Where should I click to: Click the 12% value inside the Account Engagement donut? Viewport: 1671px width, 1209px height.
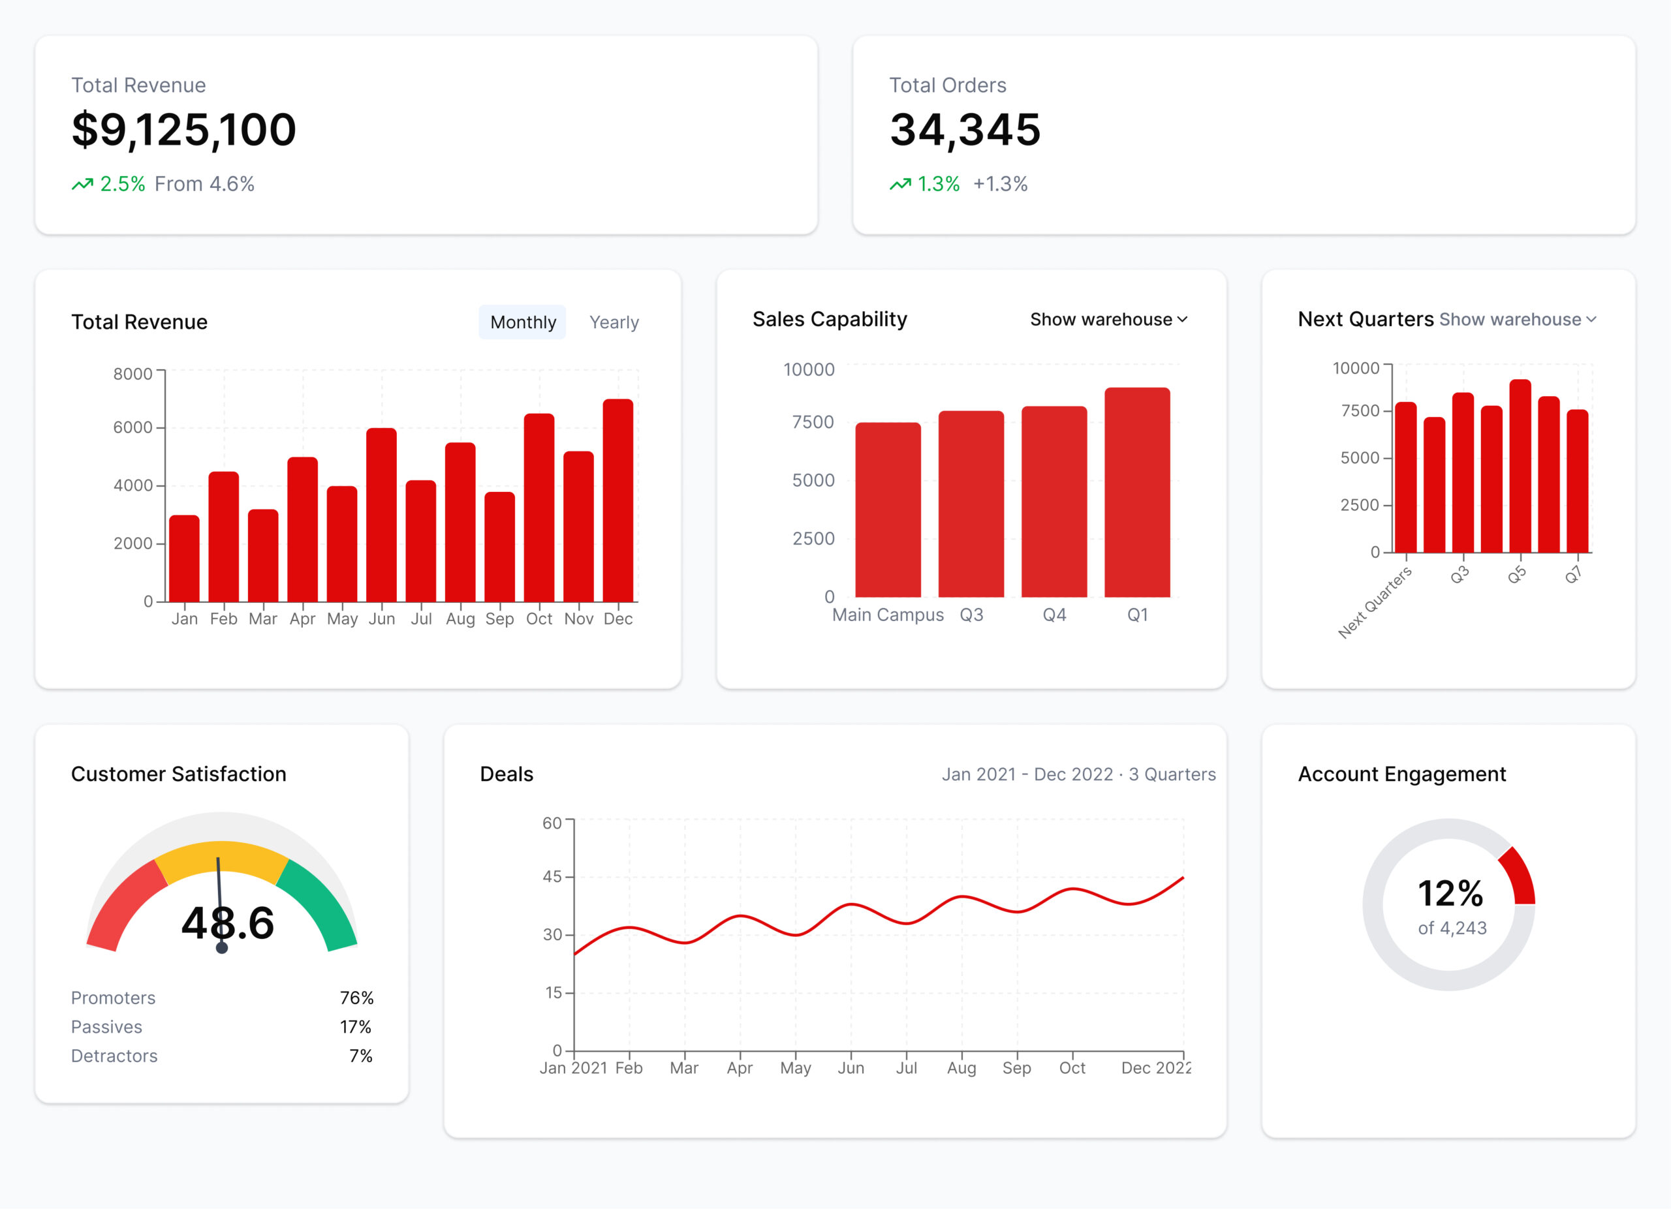(1450, 893)
